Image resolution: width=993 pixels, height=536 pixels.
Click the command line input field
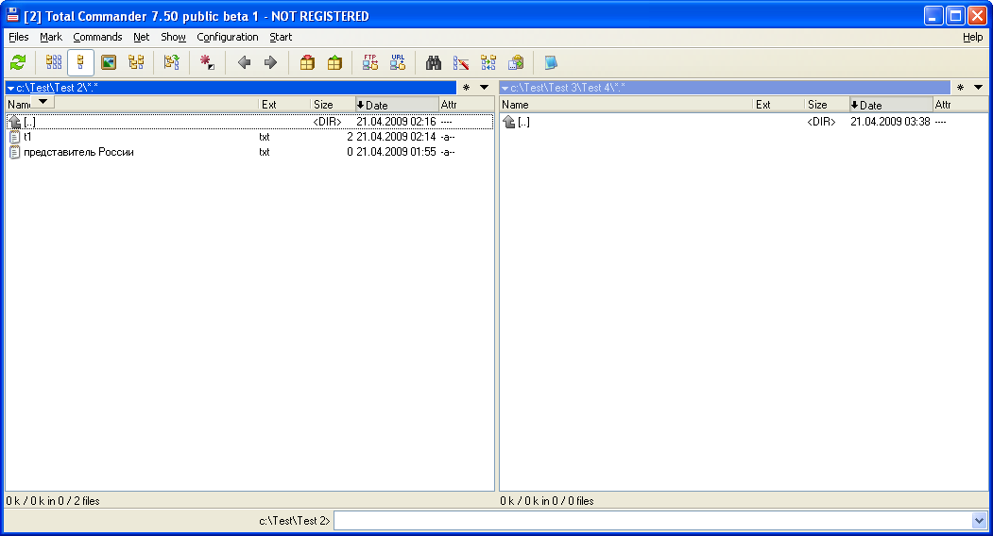[653, 521]
